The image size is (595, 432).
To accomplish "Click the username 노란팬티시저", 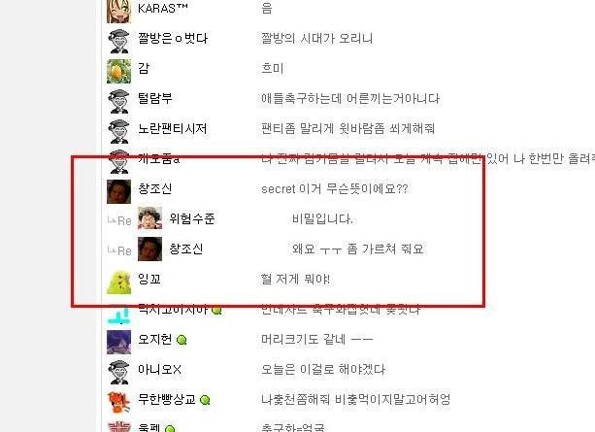I will [x=172, y=128].
